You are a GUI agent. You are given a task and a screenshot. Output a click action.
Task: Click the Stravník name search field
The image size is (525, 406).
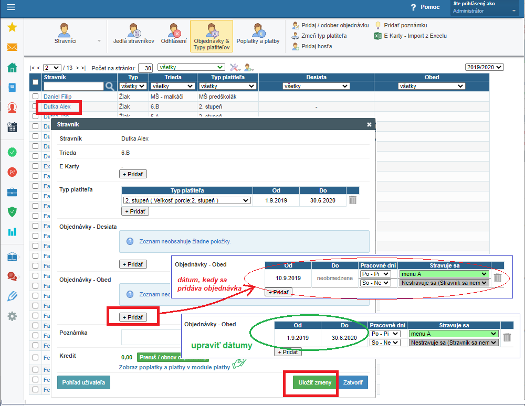[73, 86]
